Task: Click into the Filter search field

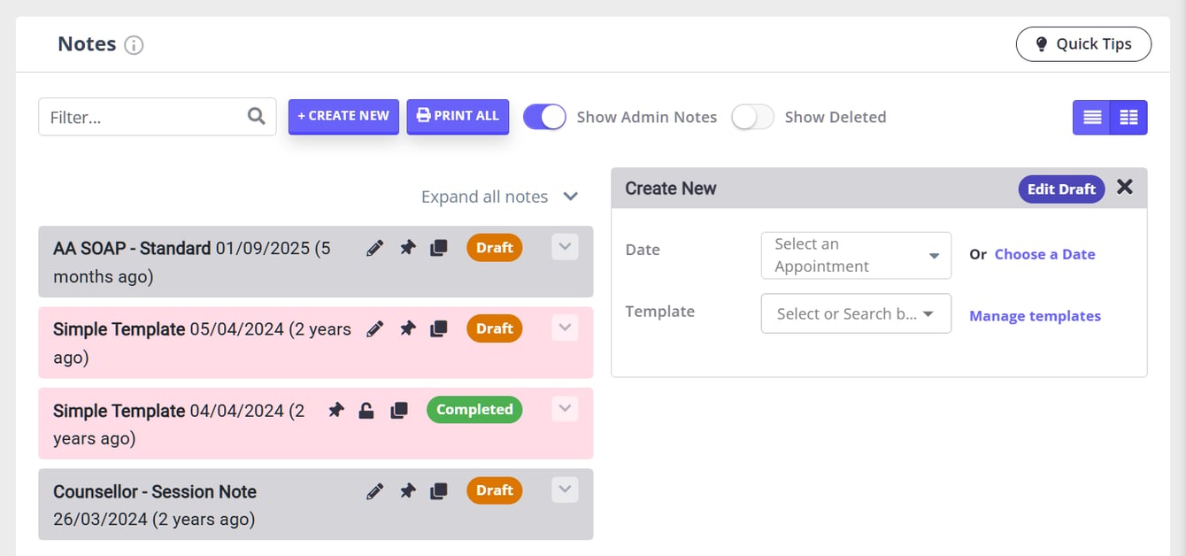Action: [146, 117]
